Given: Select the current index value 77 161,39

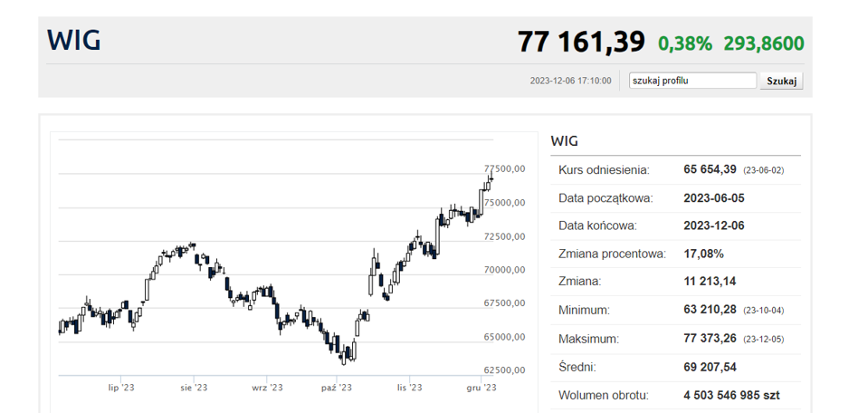Looking at the screenshot, I should [x=581, y=42].
